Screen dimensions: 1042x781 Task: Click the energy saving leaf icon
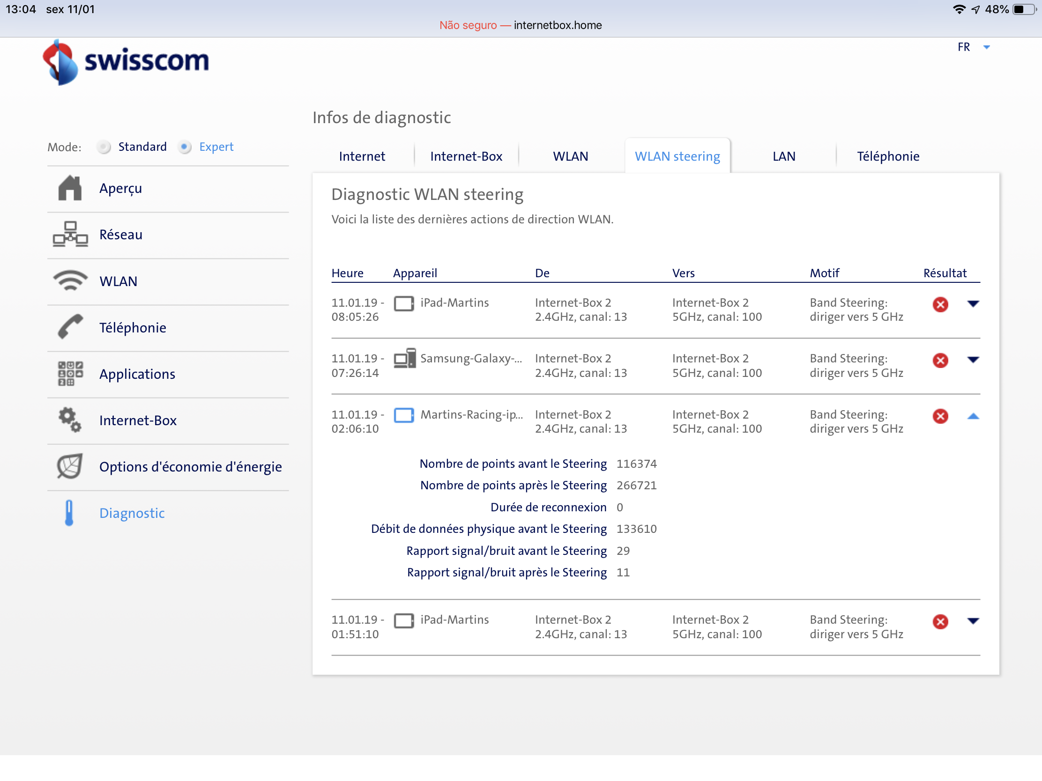(70, 466)
